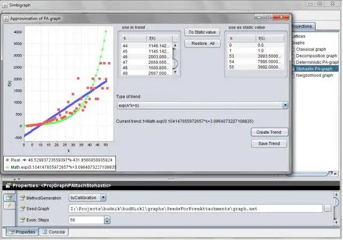Image resolution: width=343 pixels, height=240 pixels.
Task: Select row k 47 in trend table
Action: (146, 62)
